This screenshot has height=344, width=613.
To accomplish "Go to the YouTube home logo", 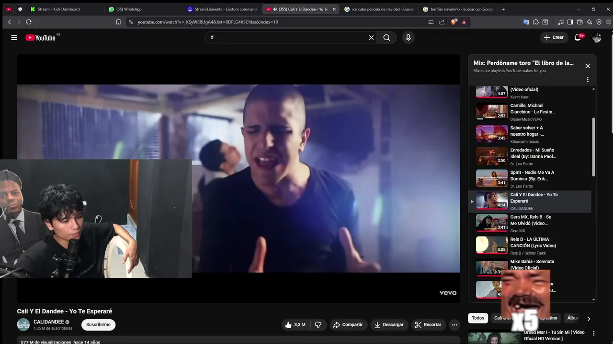I will point(41,38).
